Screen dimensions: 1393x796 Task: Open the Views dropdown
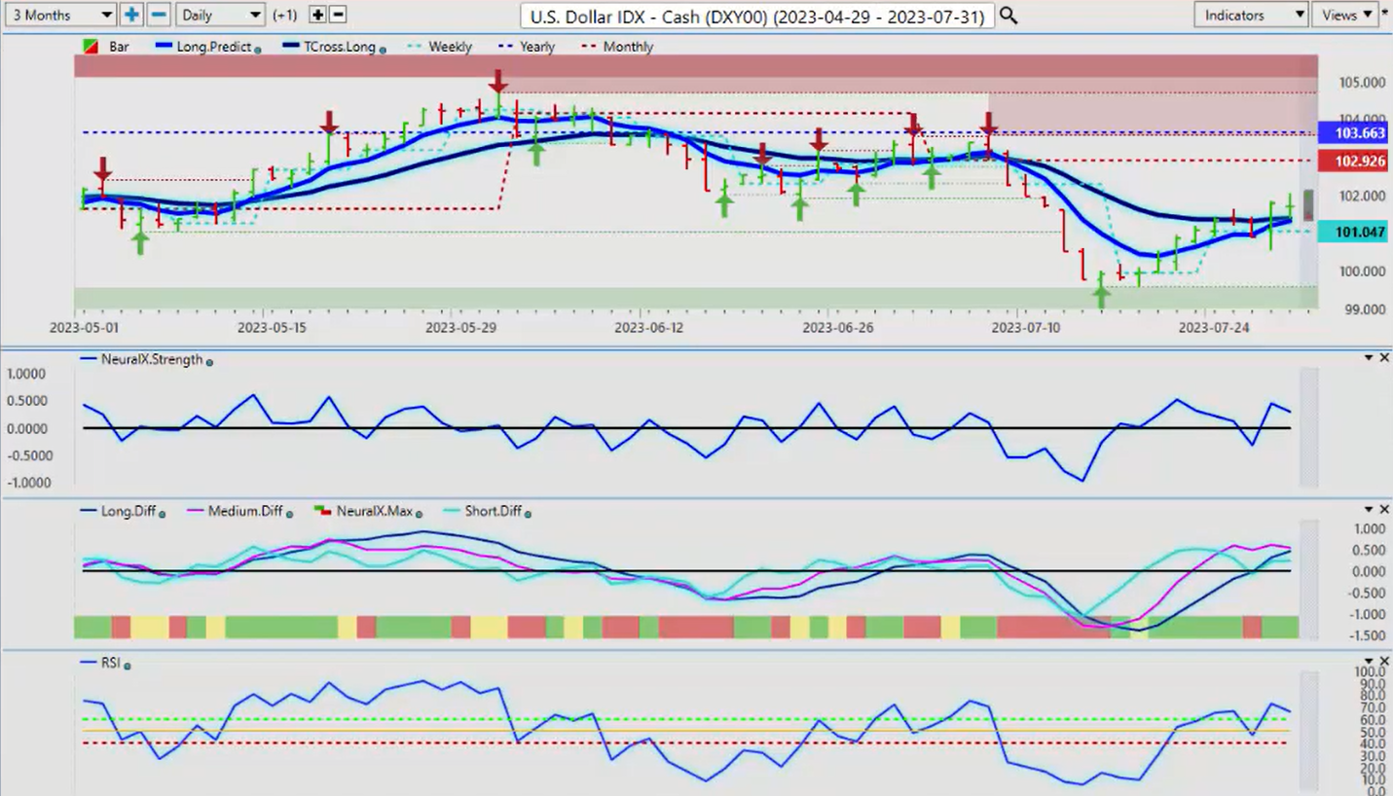1344,15
